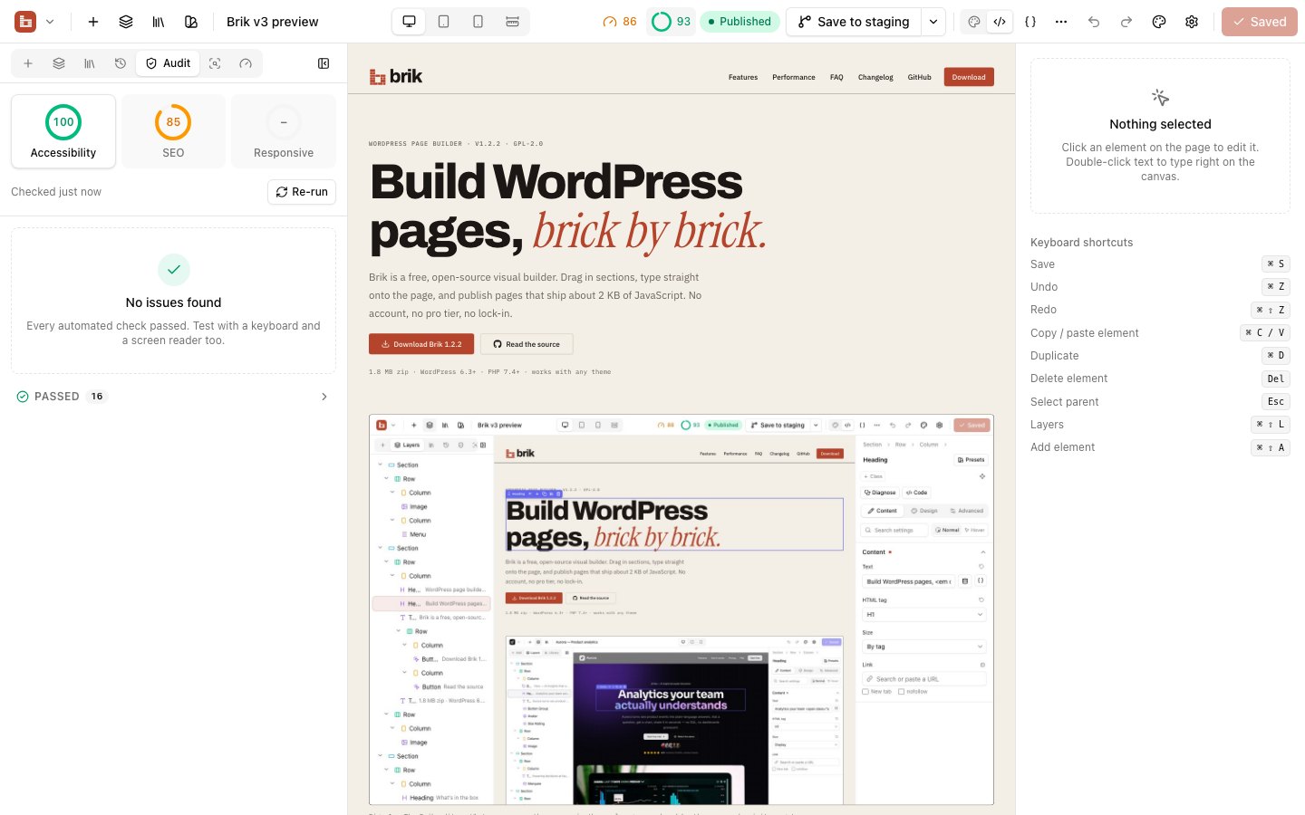
Task: Open the layers icon in the top bar
Action: (126, 22)
